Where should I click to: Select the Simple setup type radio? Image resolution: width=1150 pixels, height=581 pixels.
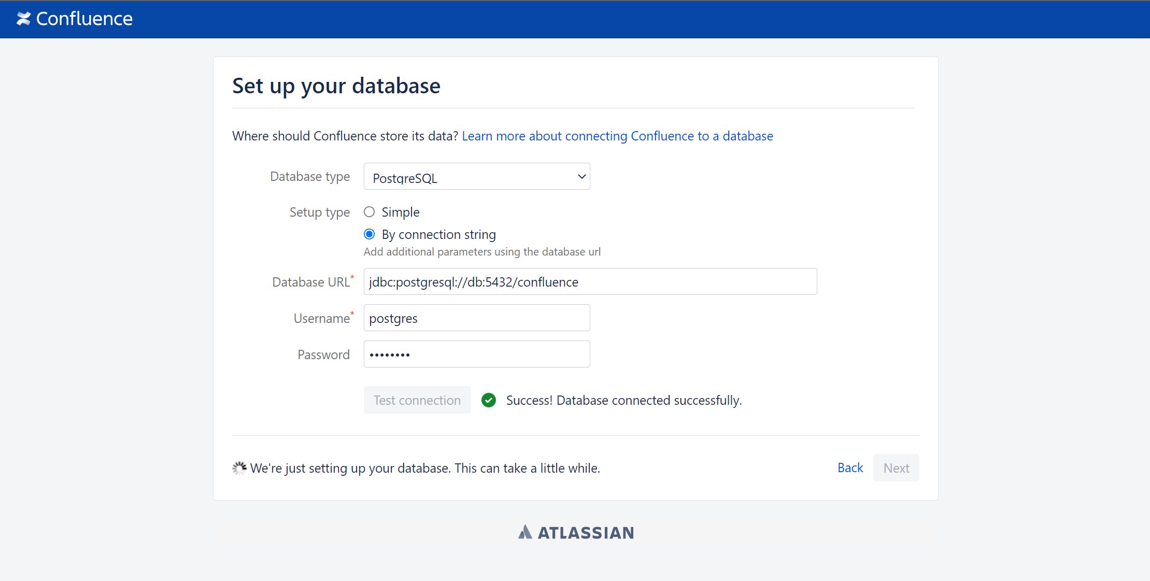tap(369, 212)
